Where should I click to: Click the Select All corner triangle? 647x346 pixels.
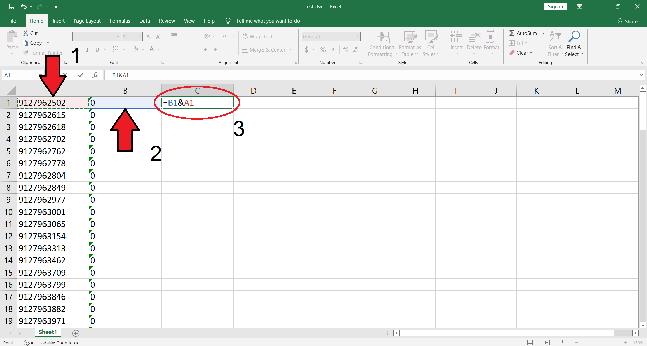pos(11,91)
